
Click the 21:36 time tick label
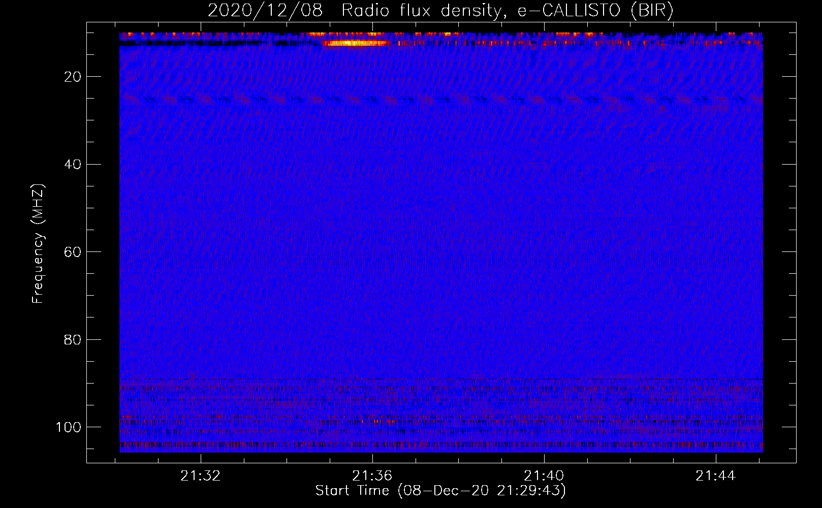click(372, 476)
